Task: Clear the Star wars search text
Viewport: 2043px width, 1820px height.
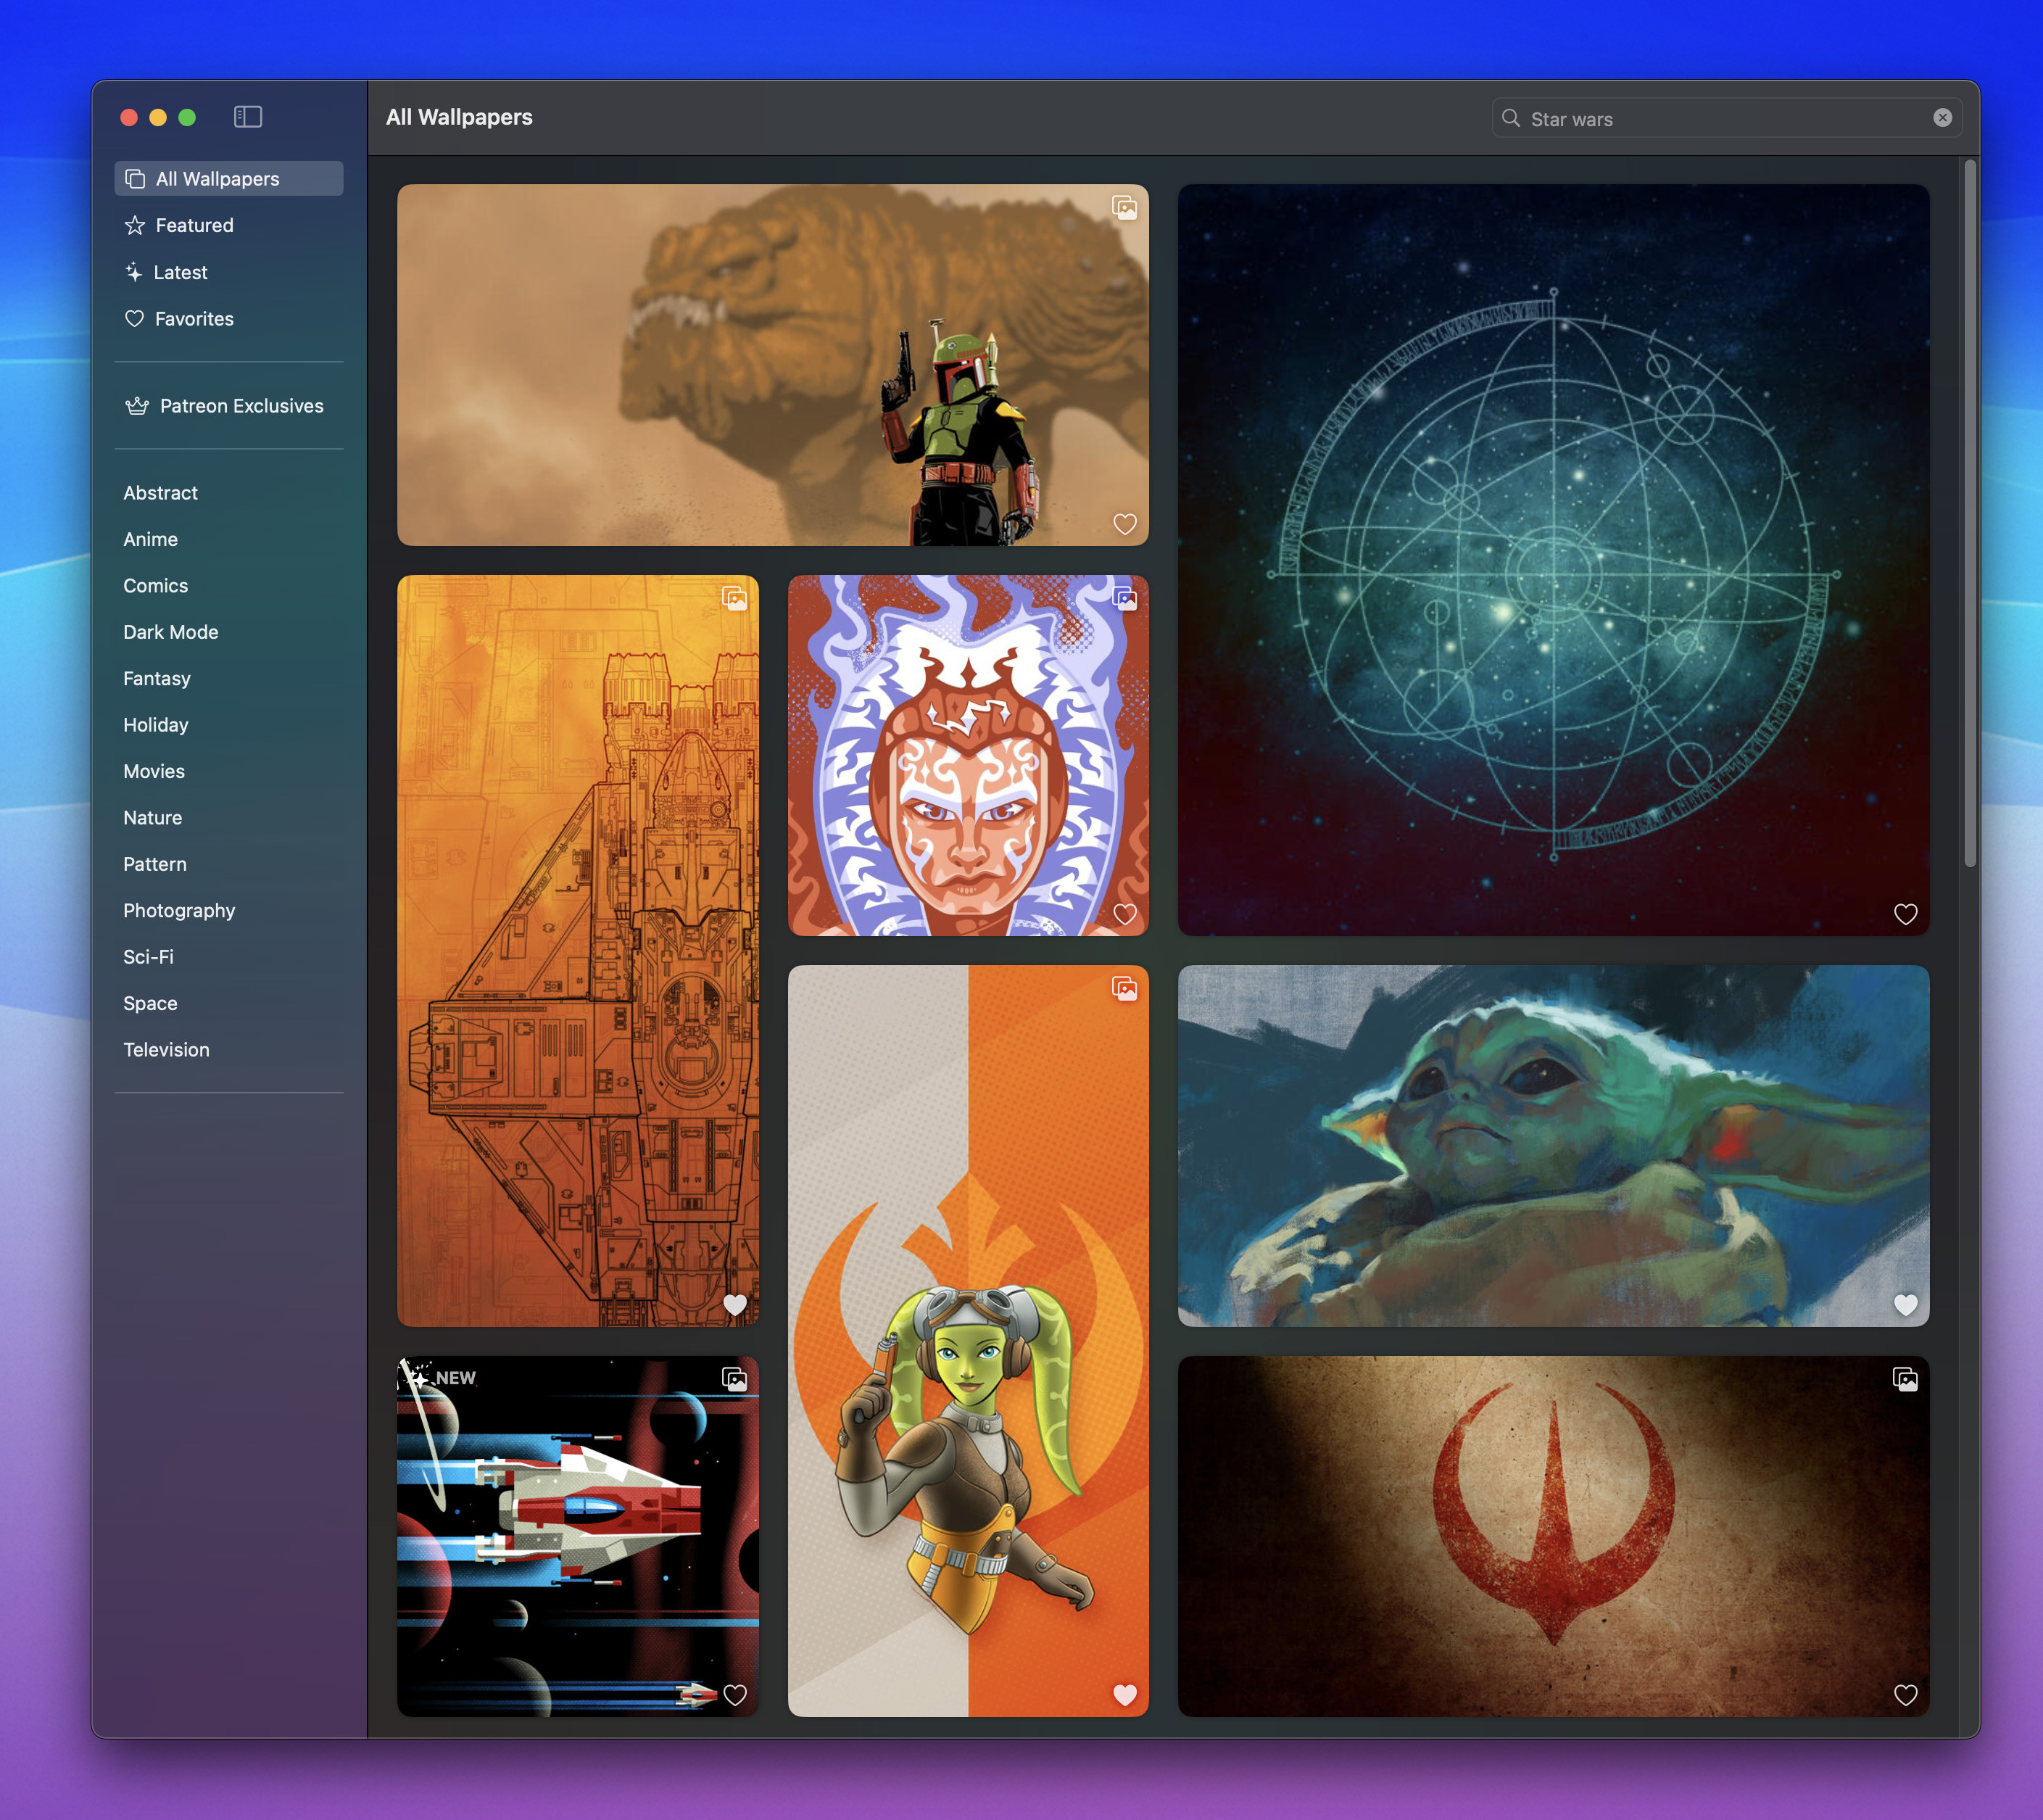Action: tap(1942, 118)
